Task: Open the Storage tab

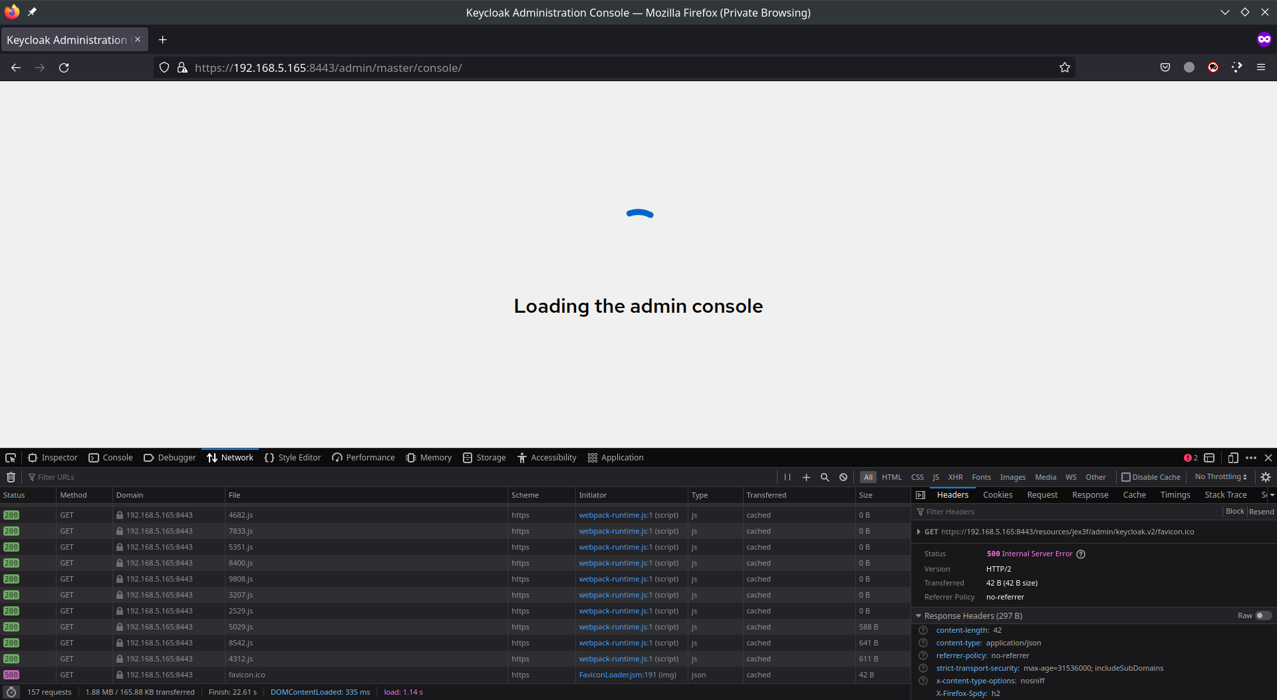Action: pos(484,458)
